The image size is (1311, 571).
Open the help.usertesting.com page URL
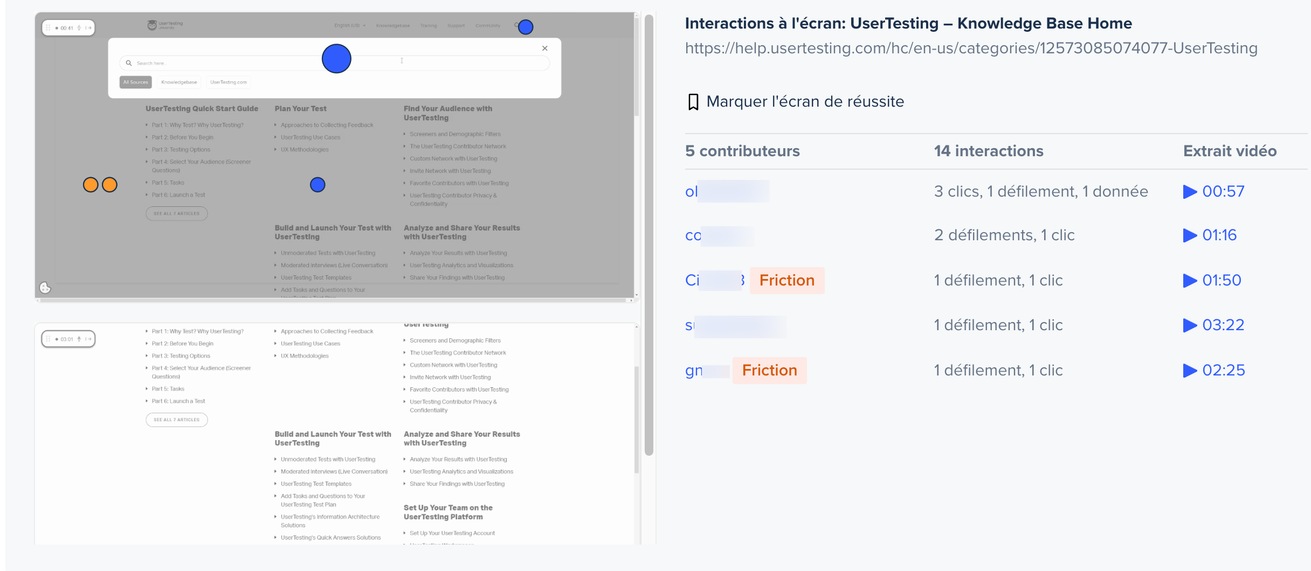click(971, 48)
